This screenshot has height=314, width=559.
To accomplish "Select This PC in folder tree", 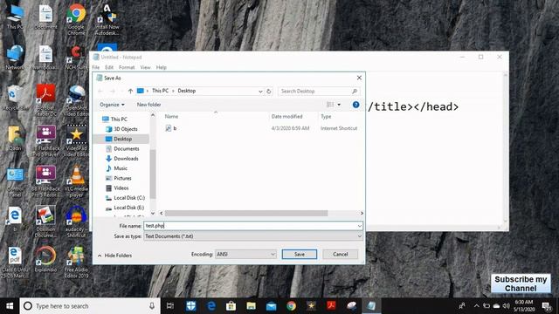I will (119, 119).
